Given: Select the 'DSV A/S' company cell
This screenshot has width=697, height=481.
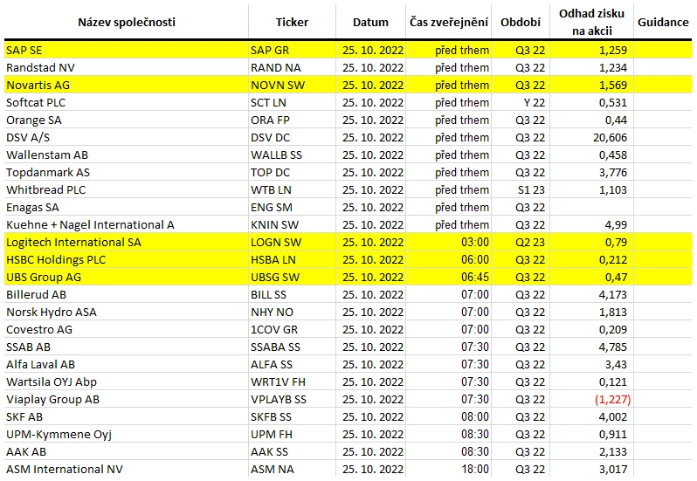Looking at the screenshot, I should [127, 137].
